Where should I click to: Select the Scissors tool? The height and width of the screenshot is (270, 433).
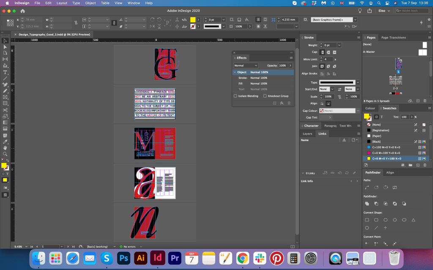coord(5,110)
